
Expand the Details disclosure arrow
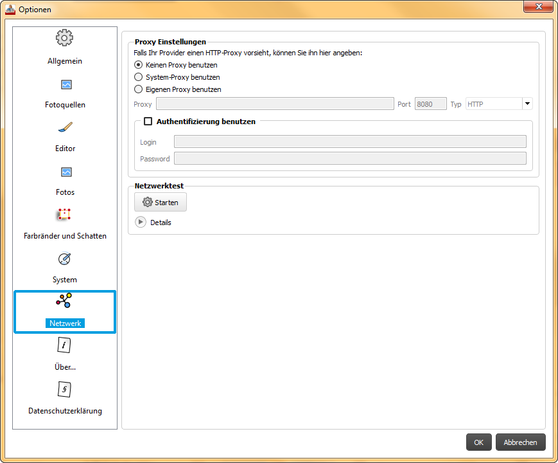(141, 222)
